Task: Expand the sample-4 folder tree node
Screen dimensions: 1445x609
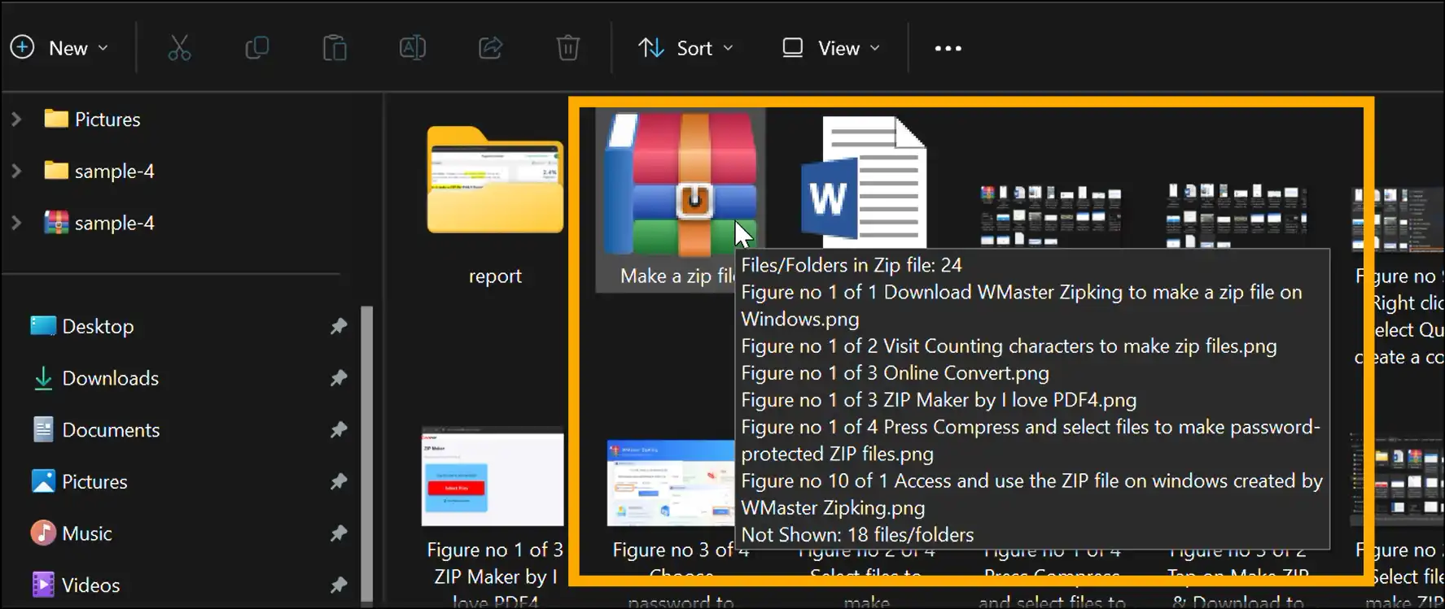Action: pos(16,171)
